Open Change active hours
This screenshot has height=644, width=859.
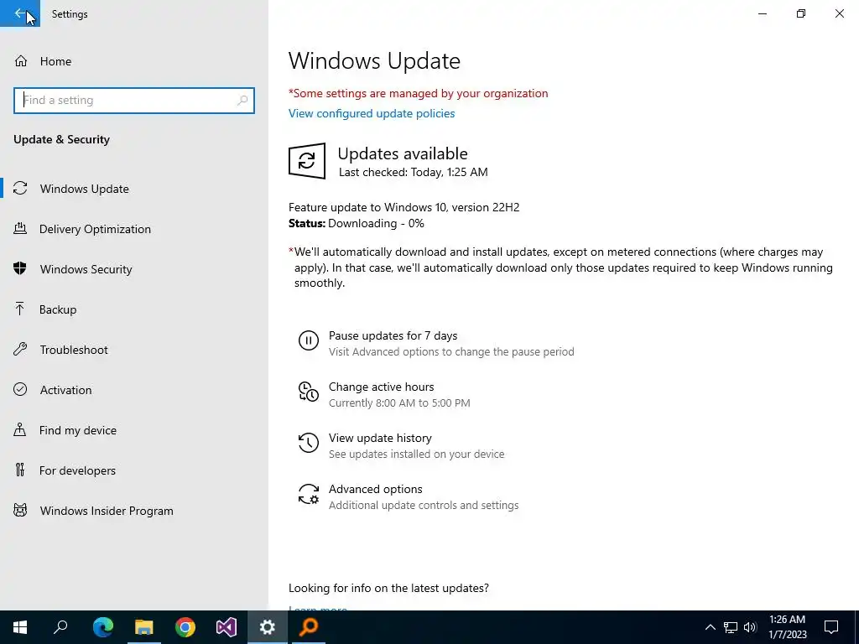(x=382, y=387)
